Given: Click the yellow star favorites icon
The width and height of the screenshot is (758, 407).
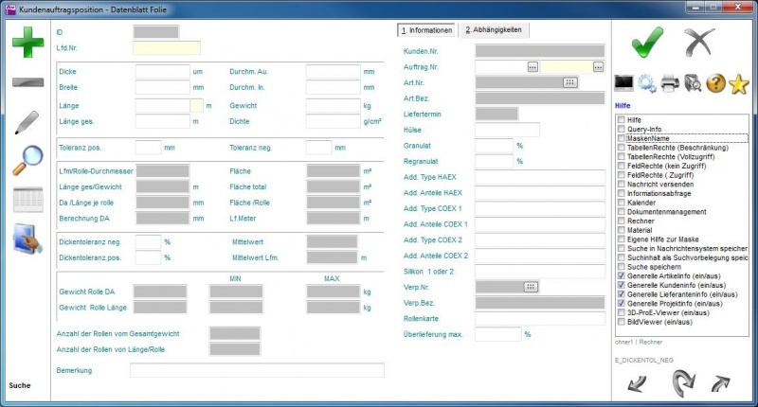Looking at the screenshot, I should tap(739, 83).
